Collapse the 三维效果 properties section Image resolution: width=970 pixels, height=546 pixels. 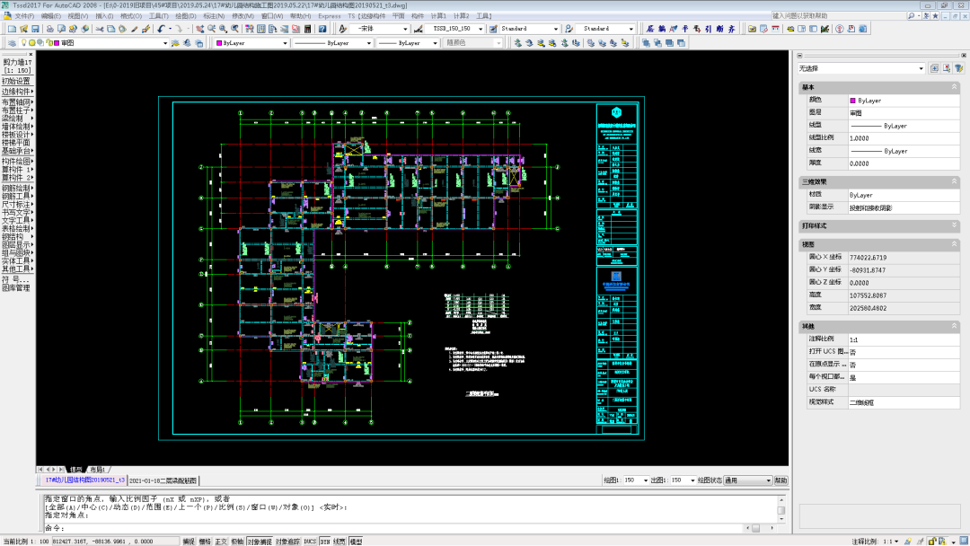(x=954, y=181)
